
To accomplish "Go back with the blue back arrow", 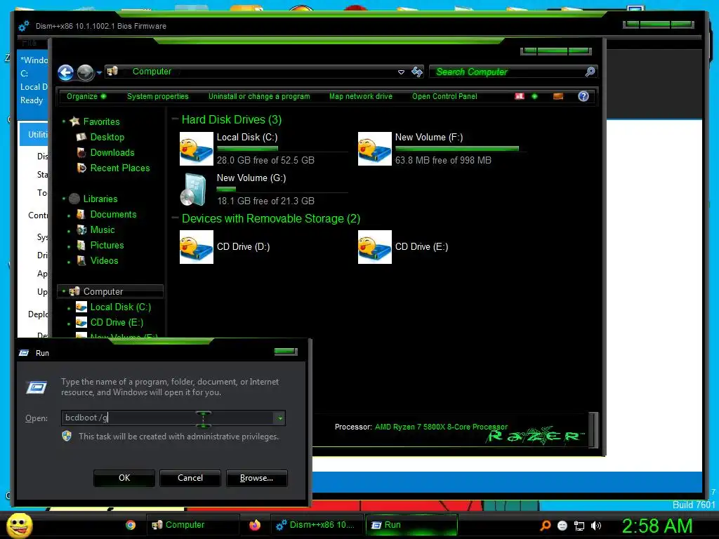I will coord(65,72).
